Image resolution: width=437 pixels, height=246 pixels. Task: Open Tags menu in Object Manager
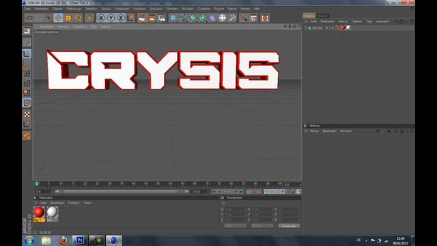(x=369, y=21)
